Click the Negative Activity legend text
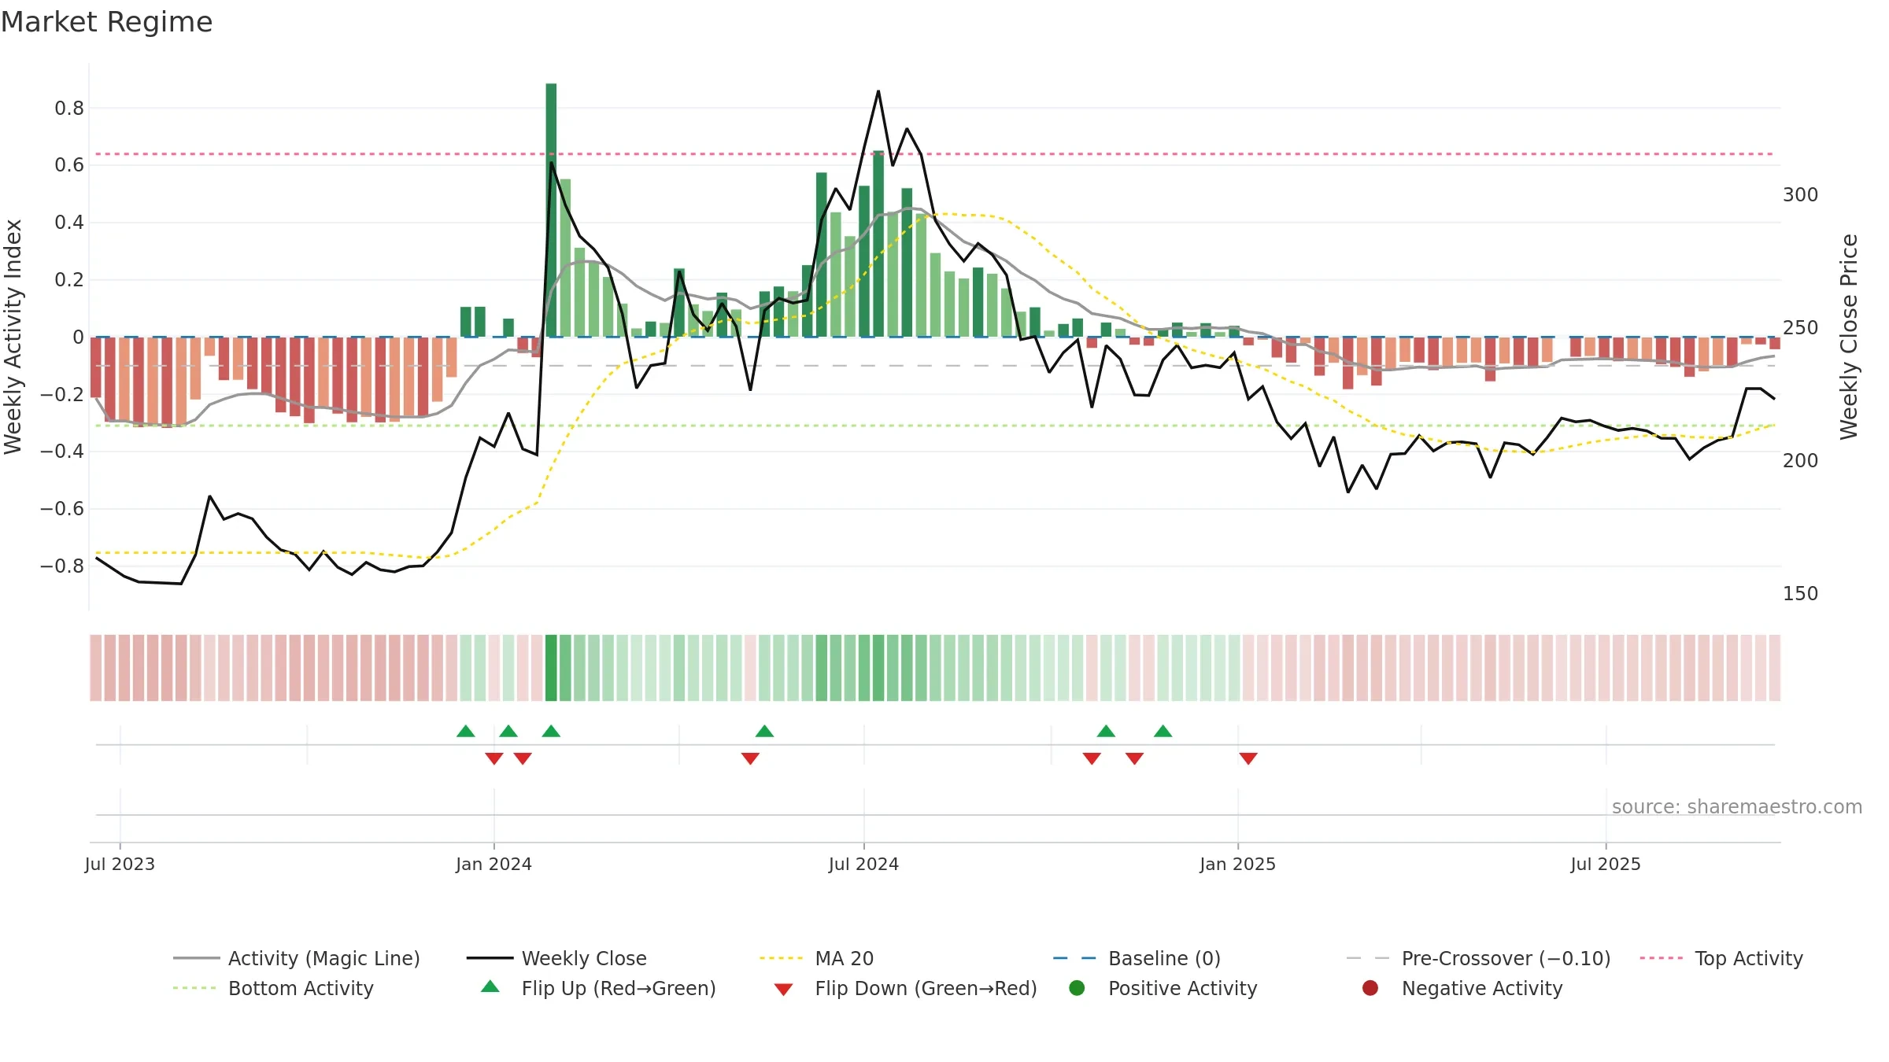Screen dimensions: 1889x1062 1482,988
